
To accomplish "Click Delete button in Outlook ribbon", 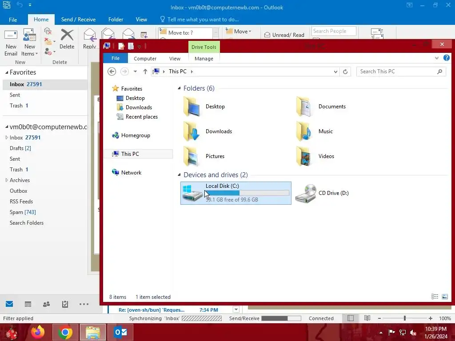I will click(x=67, y=40).
